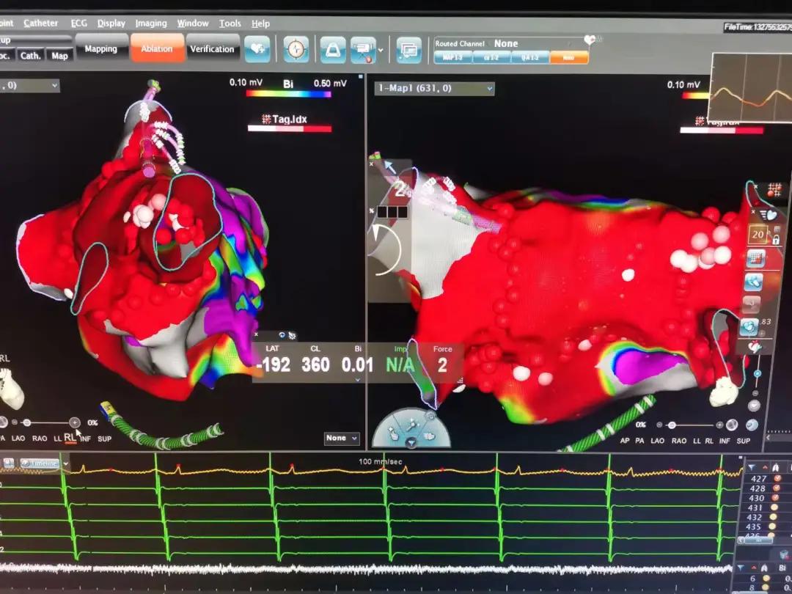Screen dimensions: 792x594
Task: Click blue heart sidebar button near .83
Action: click(x=749, y=327)
